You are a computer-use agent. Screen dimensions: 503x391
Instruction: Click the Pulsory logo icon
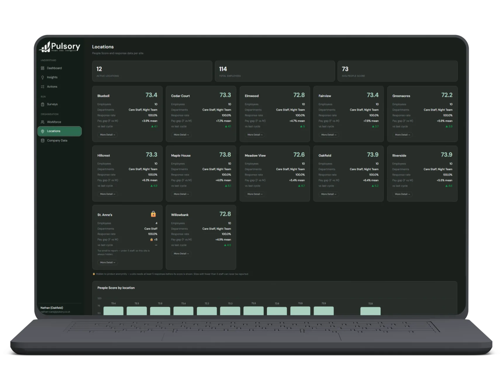tap(45, 47)
